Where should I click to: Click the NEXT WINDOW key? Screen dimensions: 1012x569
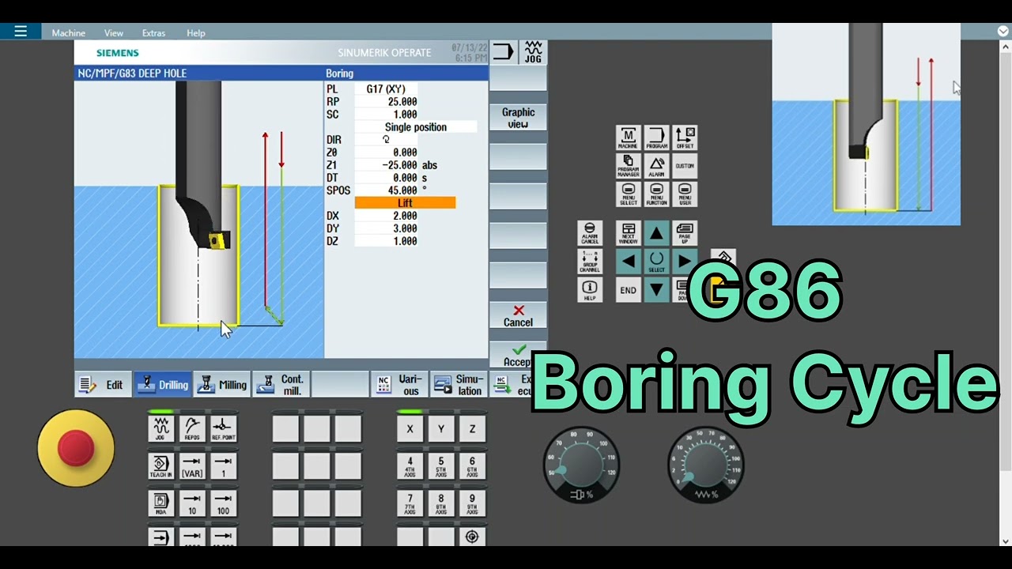click(x=628, y=233)
